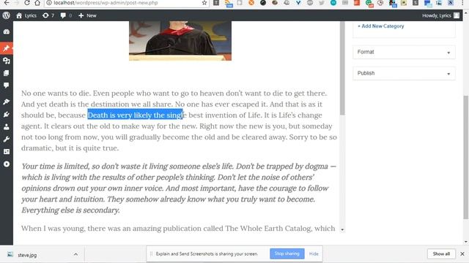The image size is (469, 263).
Task: Click the Collapse menu arrow icon
Action: [7, 164]
